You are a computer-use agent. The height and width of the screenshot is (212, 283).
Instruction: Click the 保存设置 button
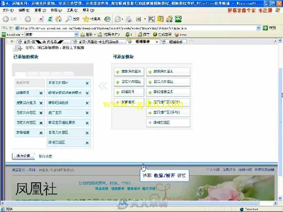(x=23, y=156)
